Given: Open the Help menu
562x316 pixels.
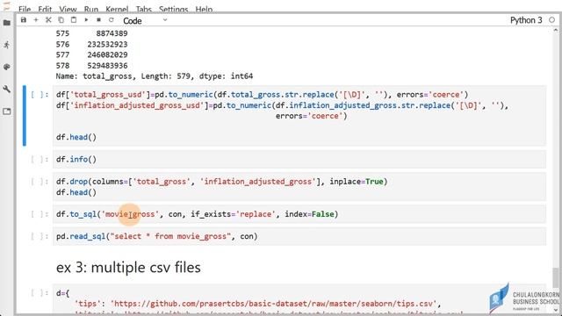Looking at the screenshot, I should (204, 9).
